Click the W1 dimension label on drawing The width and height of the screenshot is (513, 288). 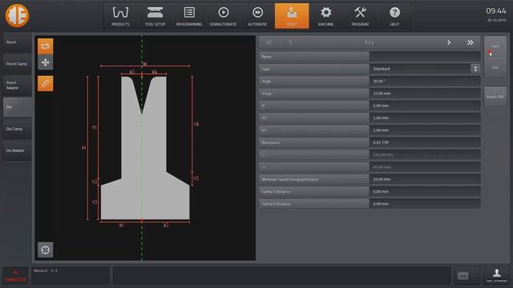point(121,226)
